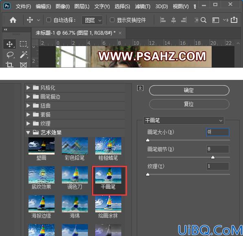Open the 图层(L) menu

pos(82,7)
